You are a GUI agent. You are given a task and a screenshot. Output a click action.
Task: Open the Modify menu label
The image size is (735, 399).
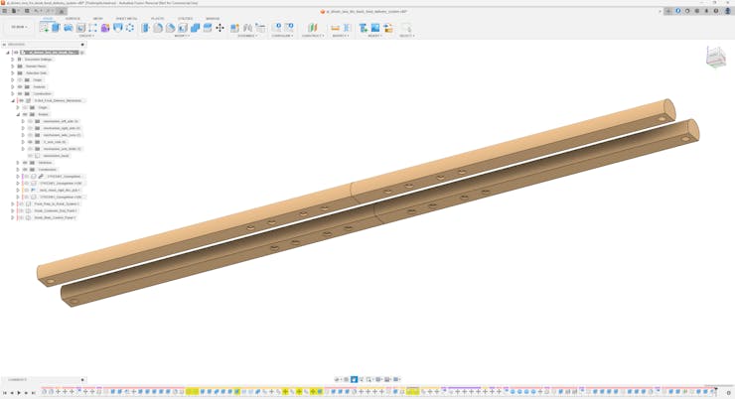182,36
